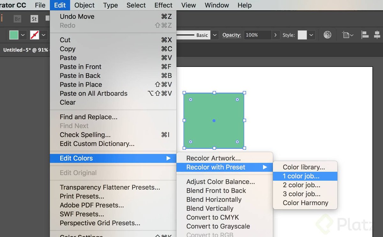Choose Recolor Artwork... in submenu

tap(225, 158)
